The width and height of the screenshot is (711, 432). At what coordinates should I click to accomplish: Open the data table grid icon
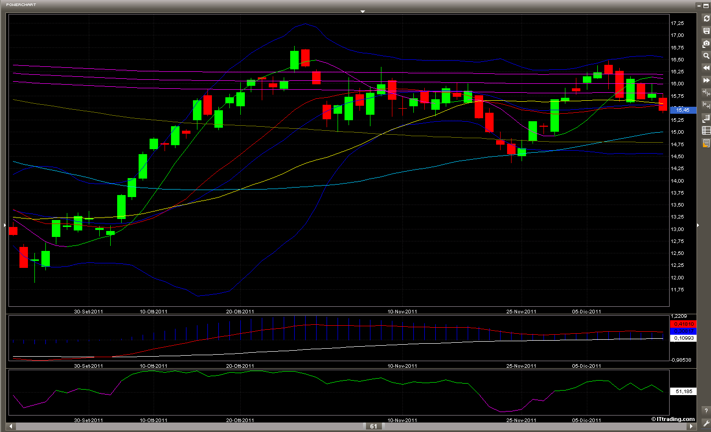706,131
